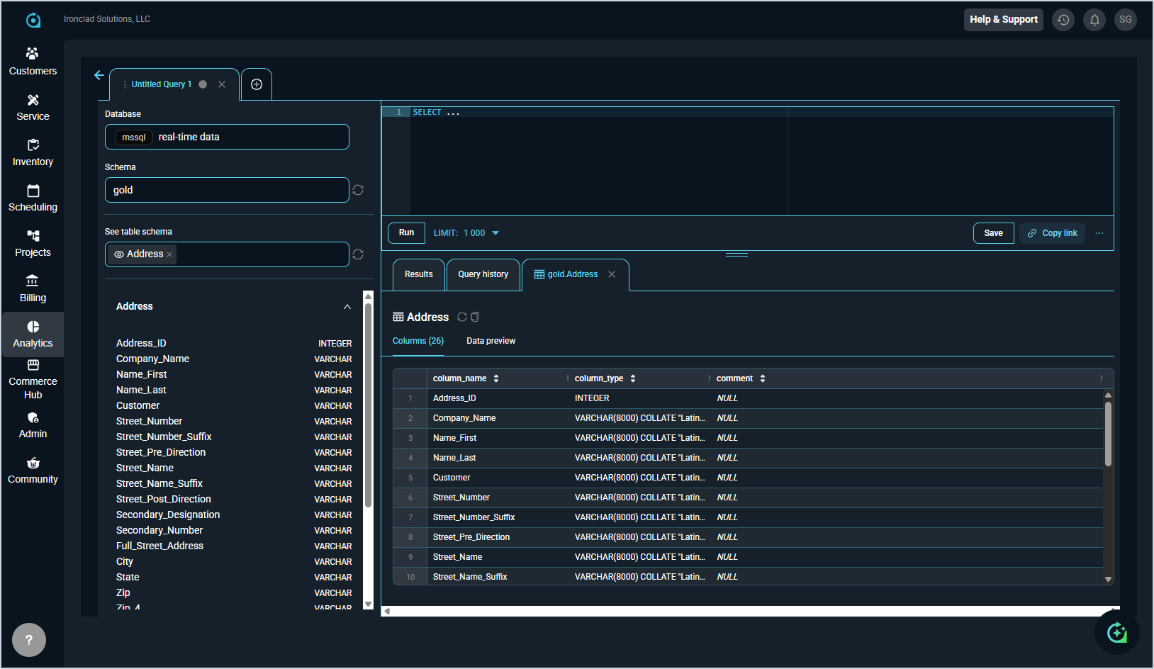Open the mssql real-time data database selector
The width and height of the screenshot is (1154, 669).
tap(227, 137)
